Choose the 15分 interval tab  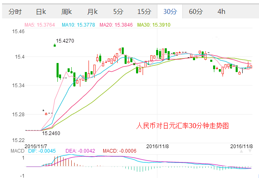(144, 11)
